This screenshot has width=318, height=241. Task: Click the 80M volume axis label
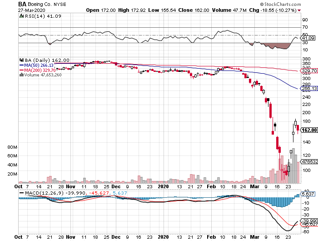pos(12,147)
